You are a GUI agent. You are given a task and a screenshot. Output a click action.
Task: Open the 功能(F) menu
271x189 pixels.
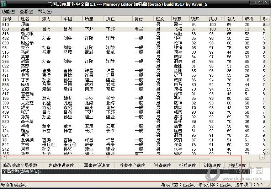[8, 12]
